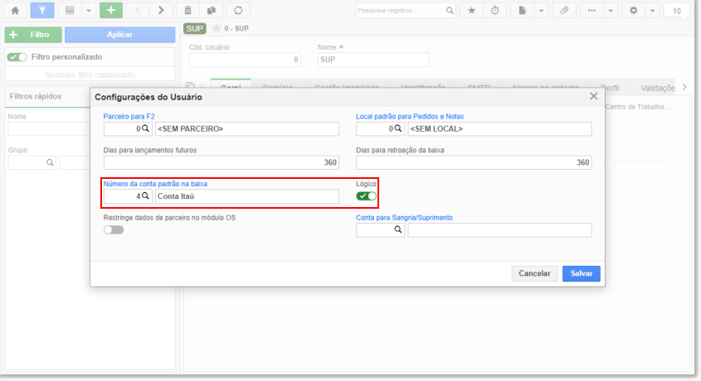Switch to the Perfil tab
701x381 pixels.
click(x=610, y=88)
